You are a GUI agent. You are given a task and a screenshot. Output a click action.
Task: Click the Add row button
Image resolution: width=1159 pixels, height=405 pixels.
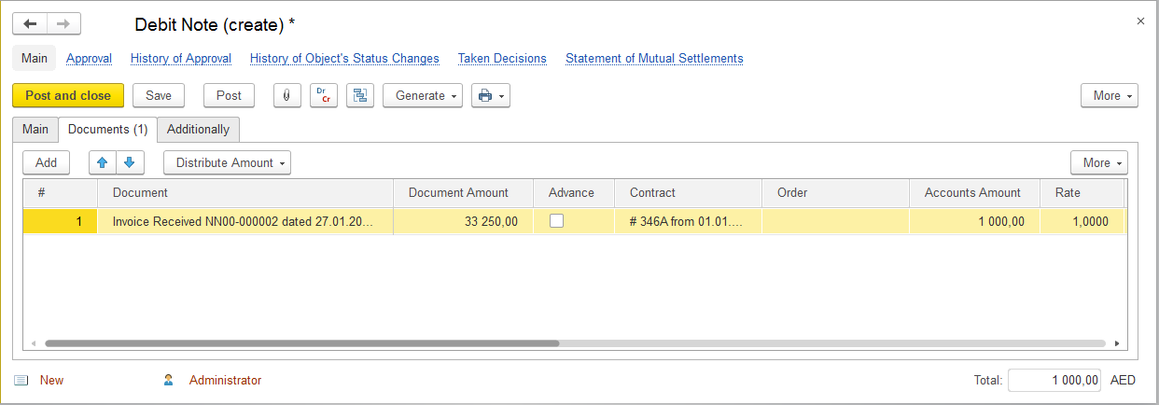46,162
